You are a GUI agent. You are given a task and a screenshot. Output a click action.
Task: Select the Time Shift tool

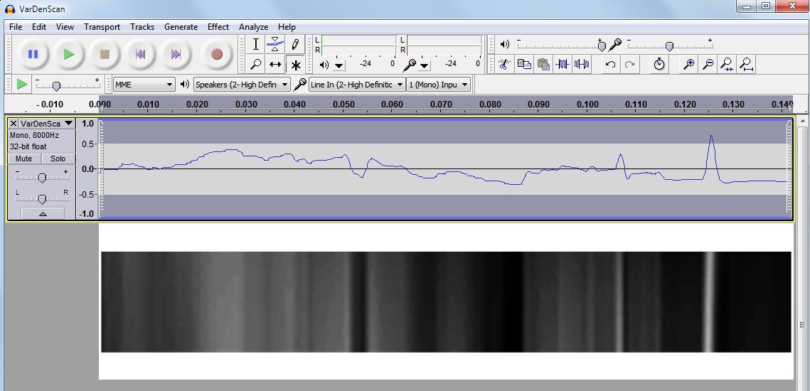point(275,65)
